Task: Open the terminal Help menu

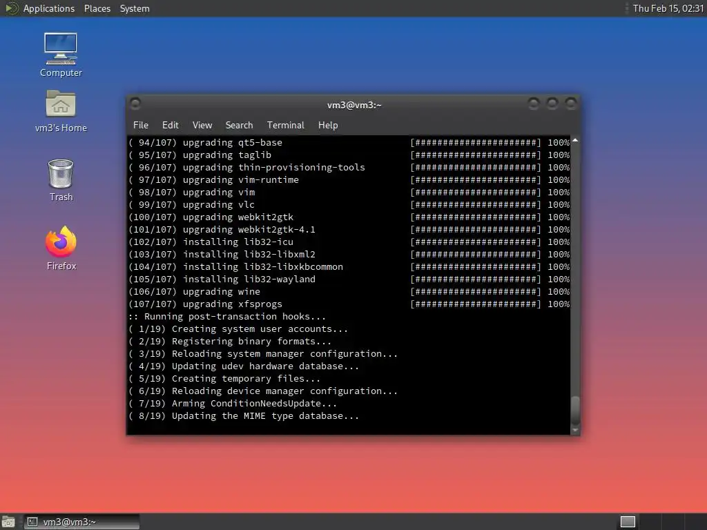Action: (328, 125)
